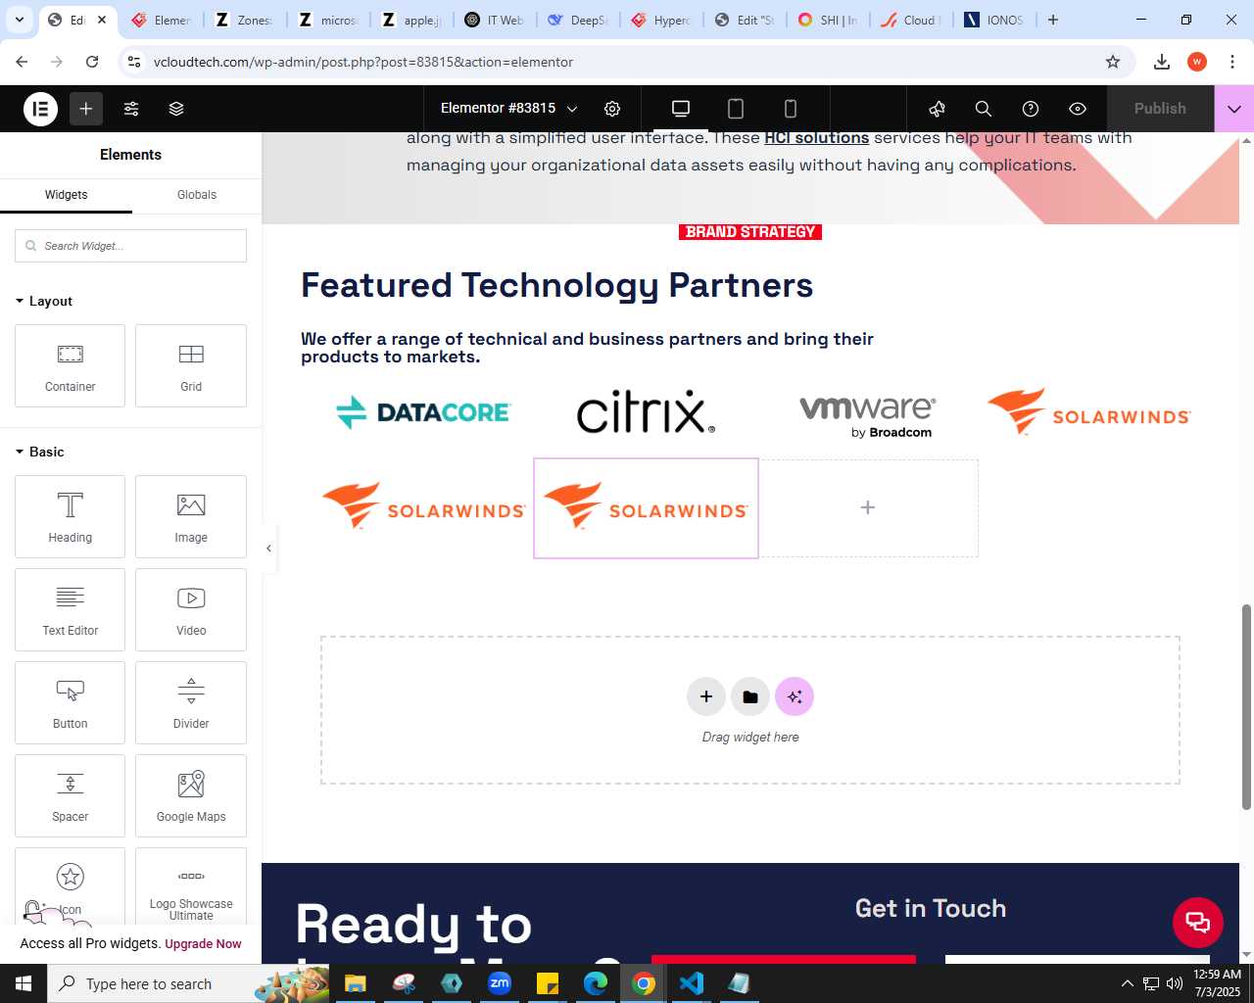Click the Publish button
This screenshot has width=1254, height=1003.
pyautogui.click(x=1160, y=109)
